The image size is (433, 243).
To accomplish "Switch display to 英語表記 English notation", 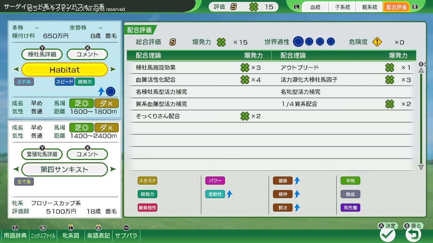I will point(98,236).
